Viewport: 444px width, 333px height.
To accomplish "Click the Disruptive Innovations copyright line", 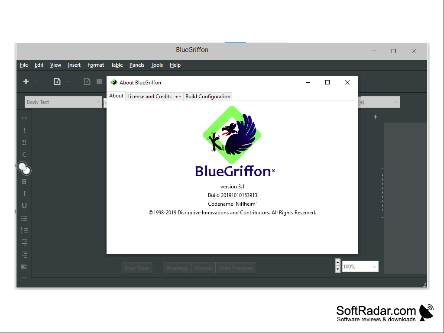I will click(x=232, y=213).
